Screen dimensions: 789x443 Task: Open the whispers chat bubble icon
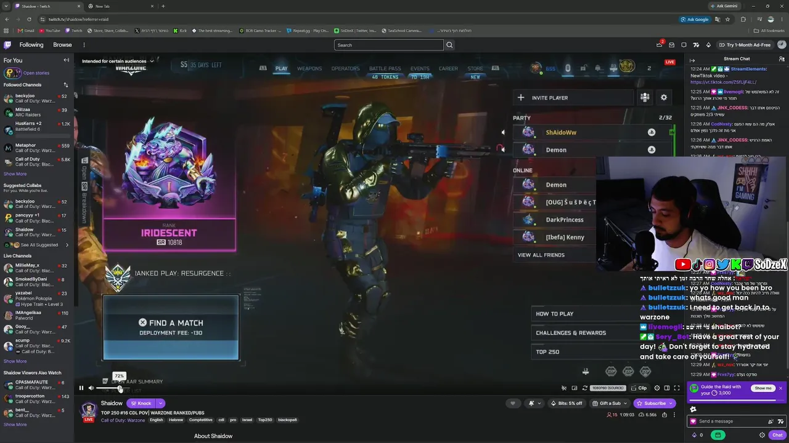(684, 45)
